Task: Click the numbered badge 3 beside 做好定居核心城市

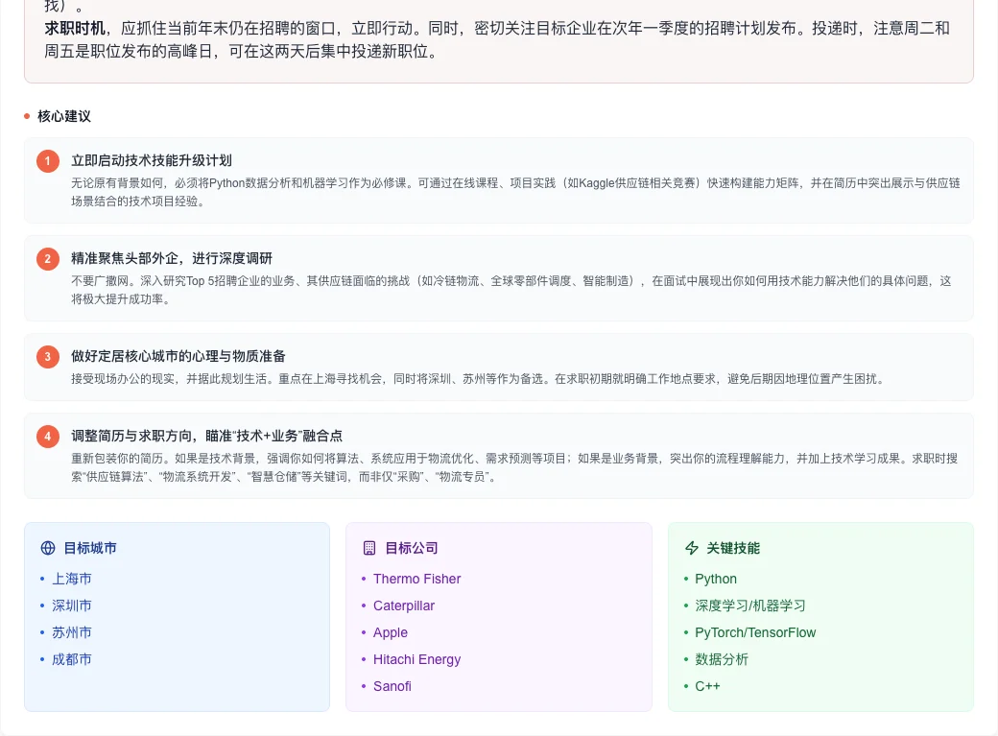Action: pyautogui.click(x=48, y=356)
